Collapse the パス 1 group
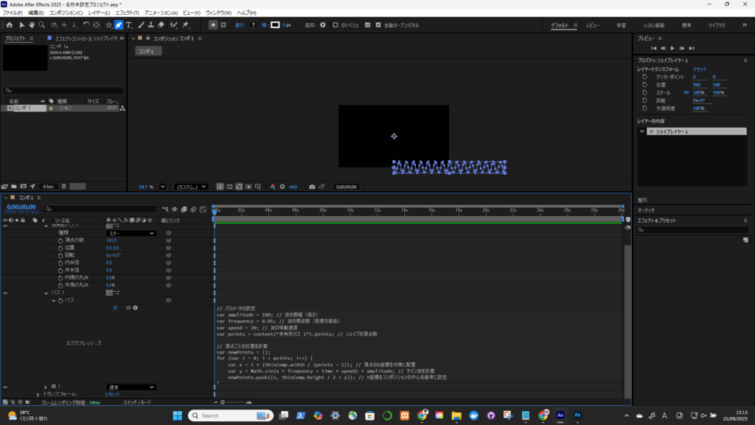755x425 pixels. [44, 293]
